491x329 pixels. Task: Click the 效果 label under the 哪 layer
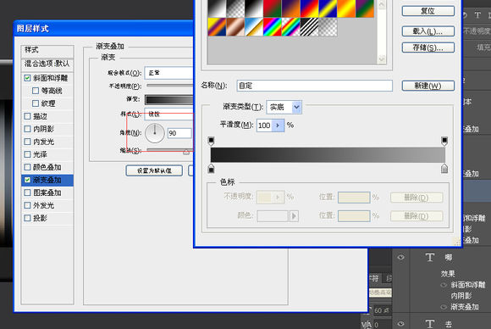[448, 274]
